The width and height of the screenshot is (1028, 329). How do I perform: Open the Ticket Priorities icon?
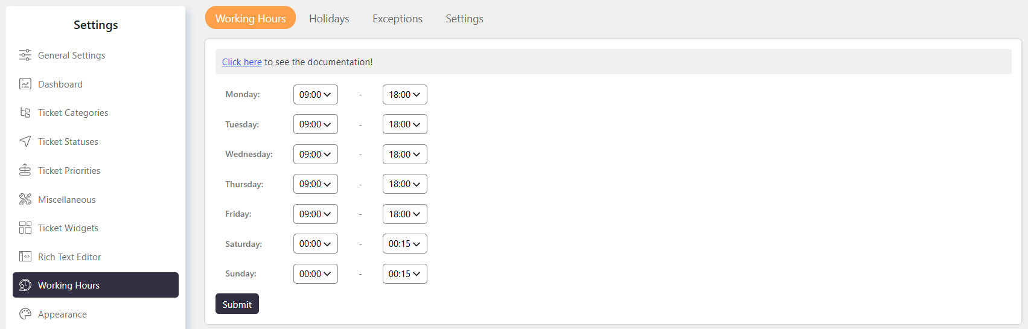[x=25, y=170]
